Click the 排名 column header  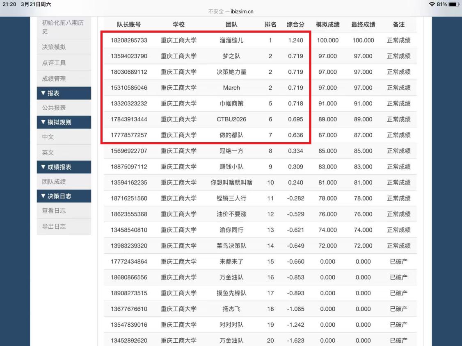270,25
